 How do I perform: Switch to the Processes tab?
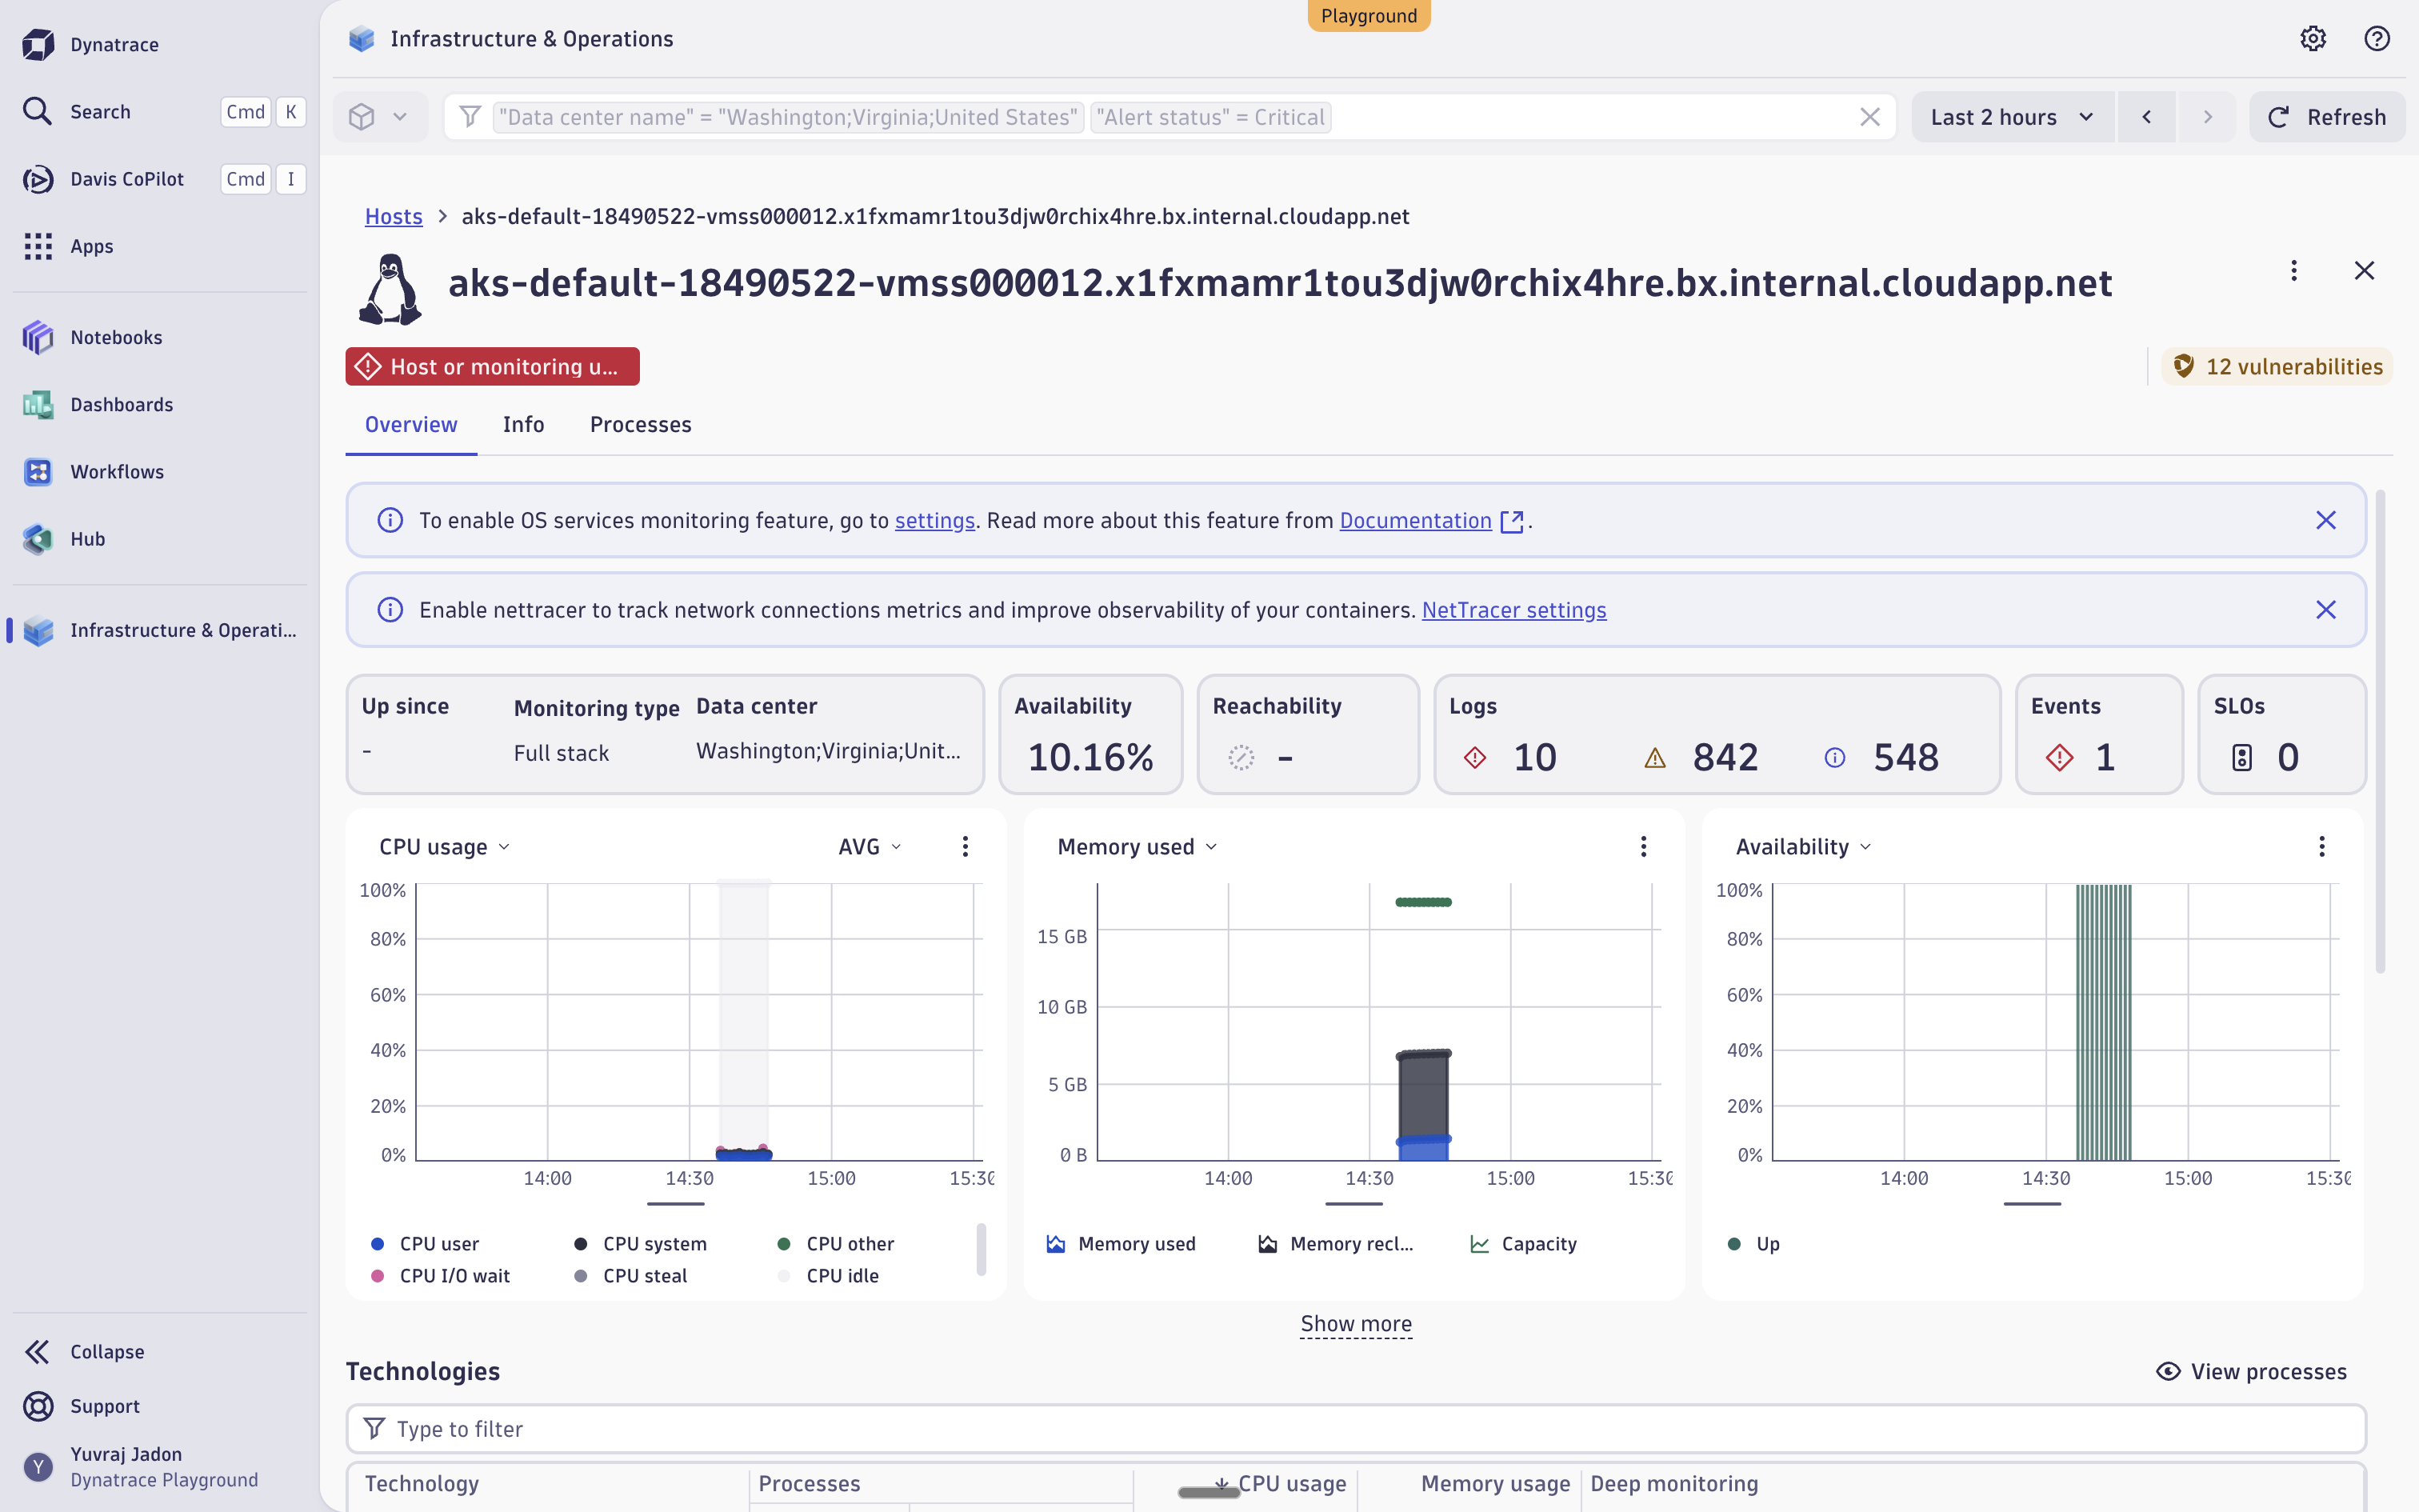click(x=641, y=424)
